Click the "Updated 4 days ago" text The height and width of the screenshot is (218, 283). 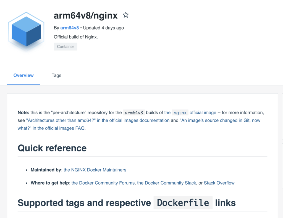[103, 28]
